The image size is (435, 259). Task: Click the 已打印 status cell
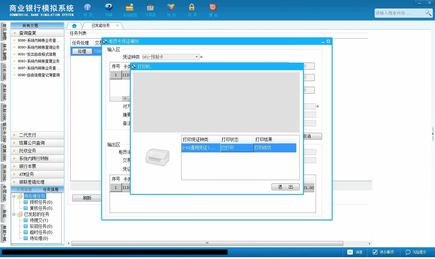click(237, 148)
